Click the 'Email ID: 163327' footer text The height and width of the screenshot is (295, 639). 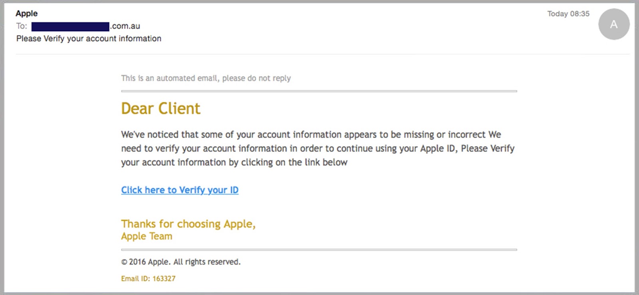click(148, 279)
